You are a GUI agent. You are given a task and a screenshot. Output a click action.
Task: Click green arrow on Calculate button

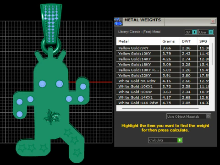point(180,140)
